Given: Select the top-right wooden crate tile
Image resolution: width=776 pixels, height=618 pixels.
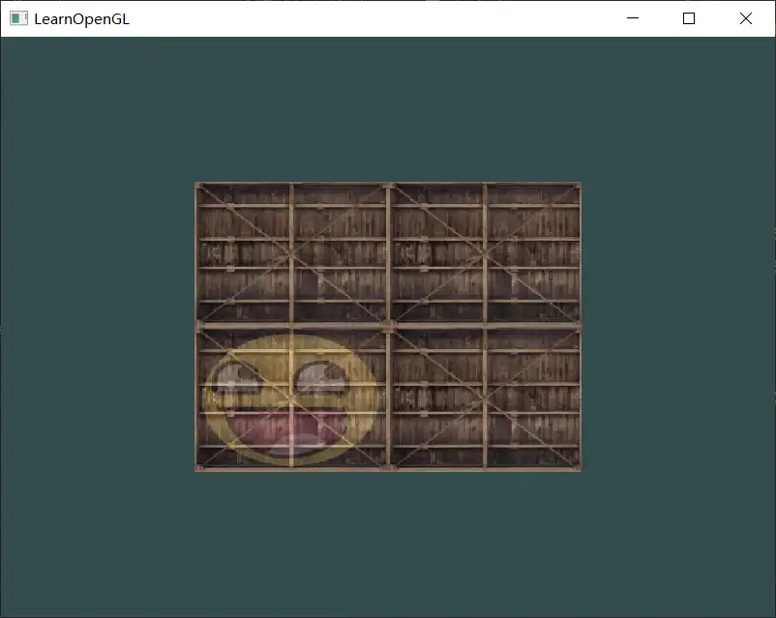Looking at the screenshot, I should click(x=485, y=253).
